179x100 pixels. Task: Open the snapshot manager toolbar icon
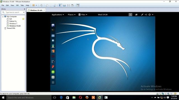click(55, 5)
